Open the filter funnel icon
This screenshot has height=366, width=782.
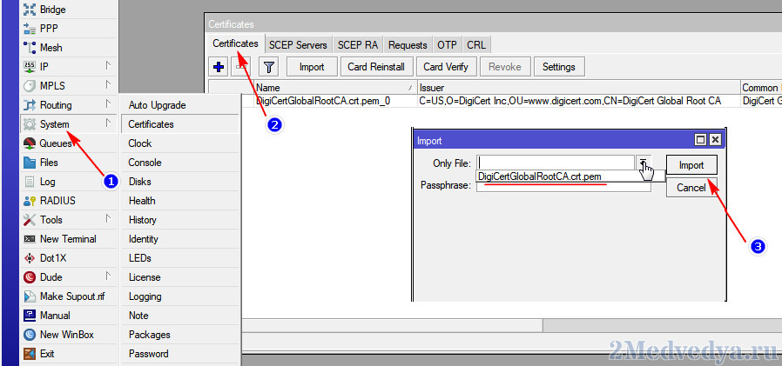pyautogui.click(x=269, y=67)
